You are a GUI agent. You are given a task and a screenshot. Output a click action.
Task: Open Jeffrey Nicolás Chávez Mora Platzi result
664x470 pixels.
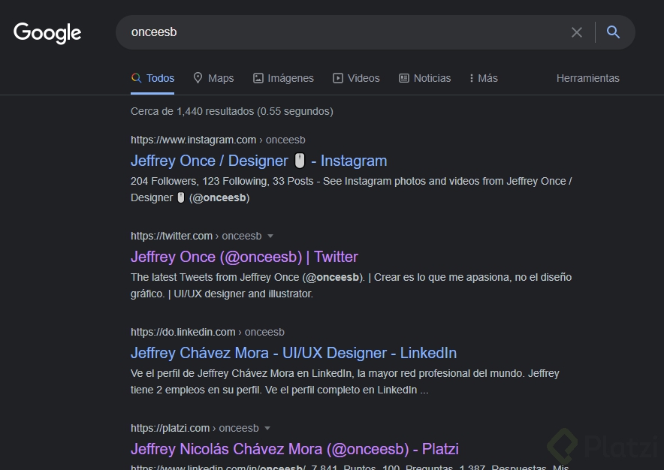294,449
